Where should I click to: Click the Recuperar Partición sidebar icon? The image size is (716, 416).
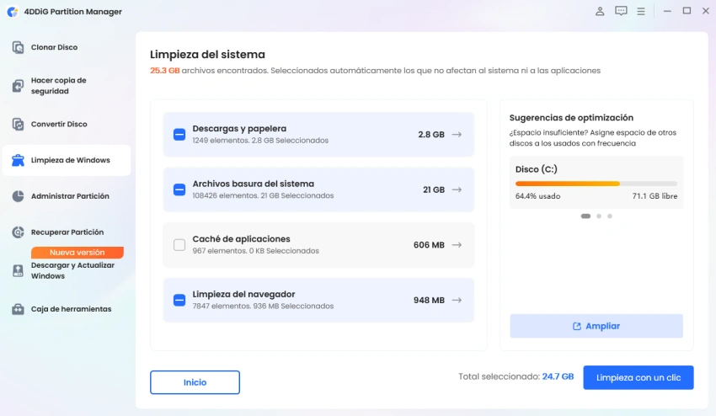pyautogui.click(x=18, y=232)
